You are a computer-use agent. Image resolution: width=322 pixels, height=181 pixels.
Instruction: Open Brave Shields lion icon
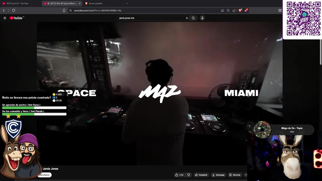point(240,10)
